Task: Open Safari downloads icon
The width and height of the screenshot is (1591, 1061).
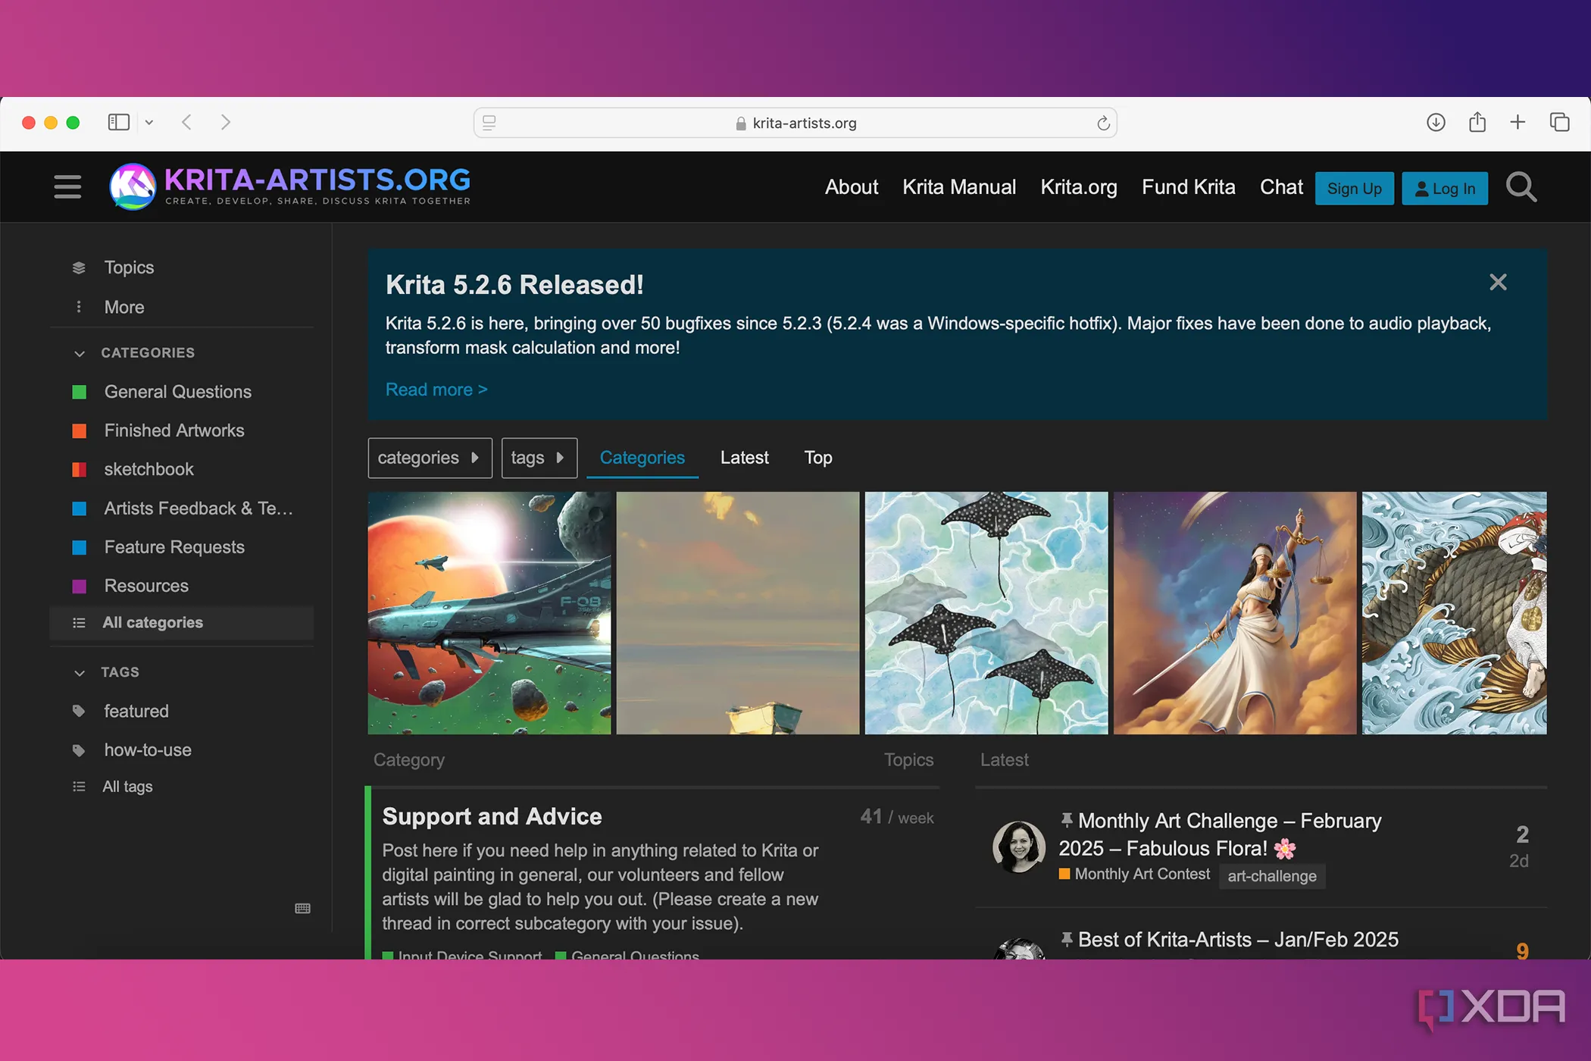Action: click(x=1436, y=122)
